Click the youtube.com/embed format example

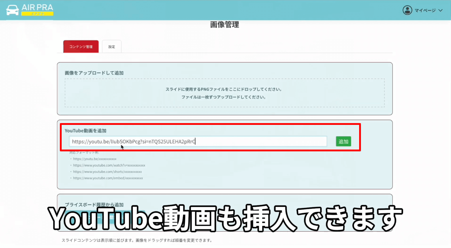coord(108,178)
